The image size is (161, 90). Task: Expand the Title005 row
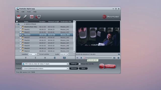point(18,37)
